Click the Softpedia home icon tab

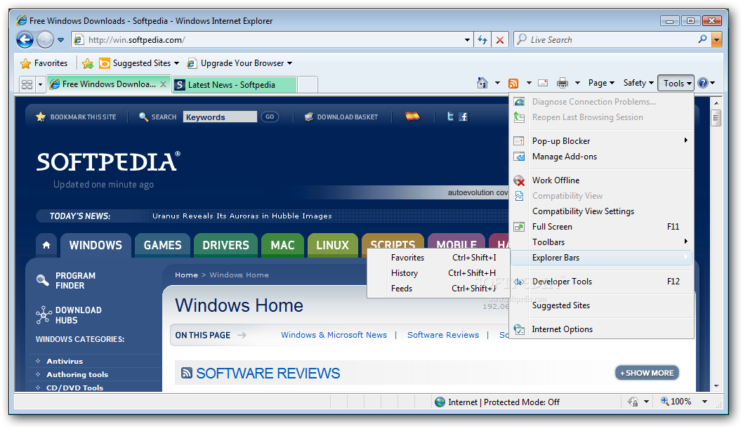point(46,245)
